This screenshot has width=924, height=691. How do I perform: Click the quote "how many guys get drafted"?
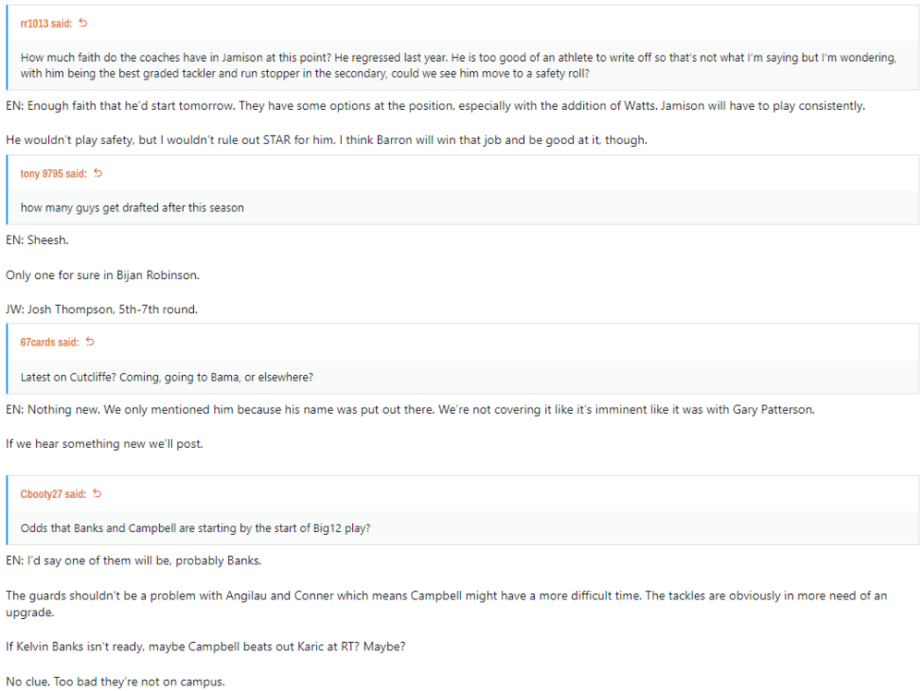[132, 208]
